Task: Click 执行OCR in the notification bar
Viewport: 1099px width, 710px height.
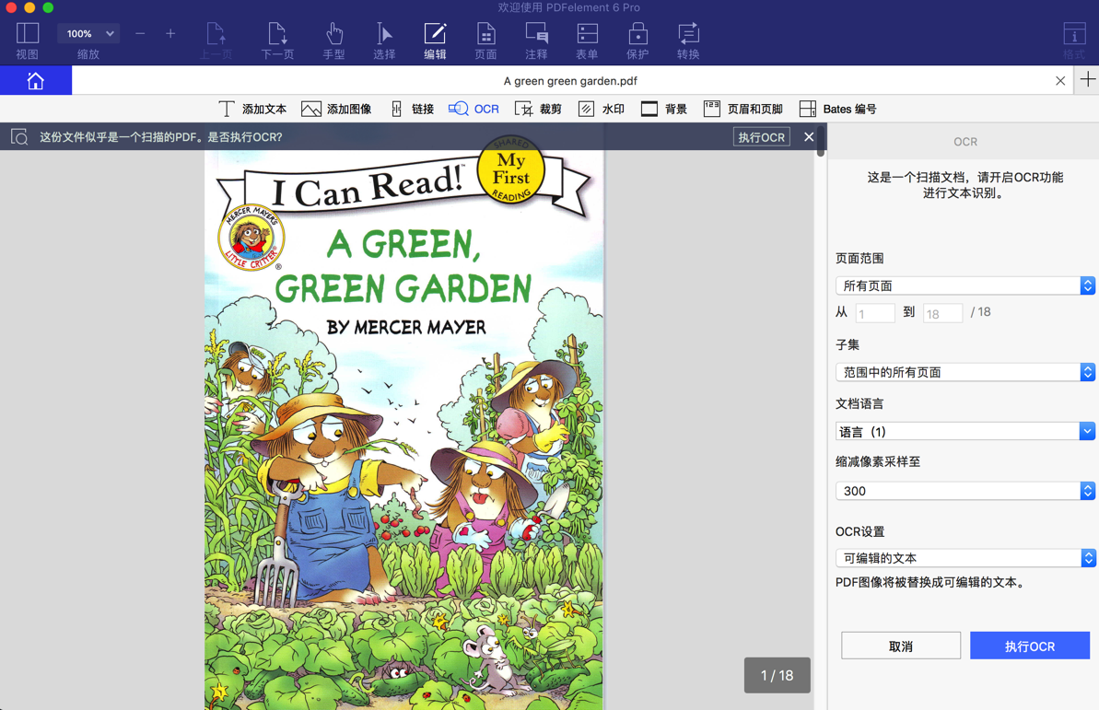Action: [x=762, y=136]
